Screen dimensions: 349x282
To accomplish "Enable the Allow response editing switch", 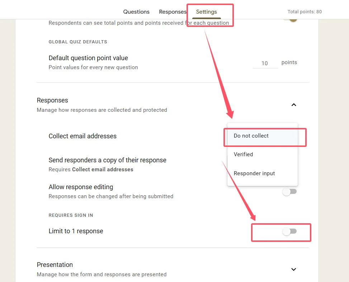I will point(289,192).
